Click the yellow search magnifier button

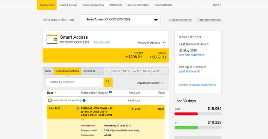108,82
